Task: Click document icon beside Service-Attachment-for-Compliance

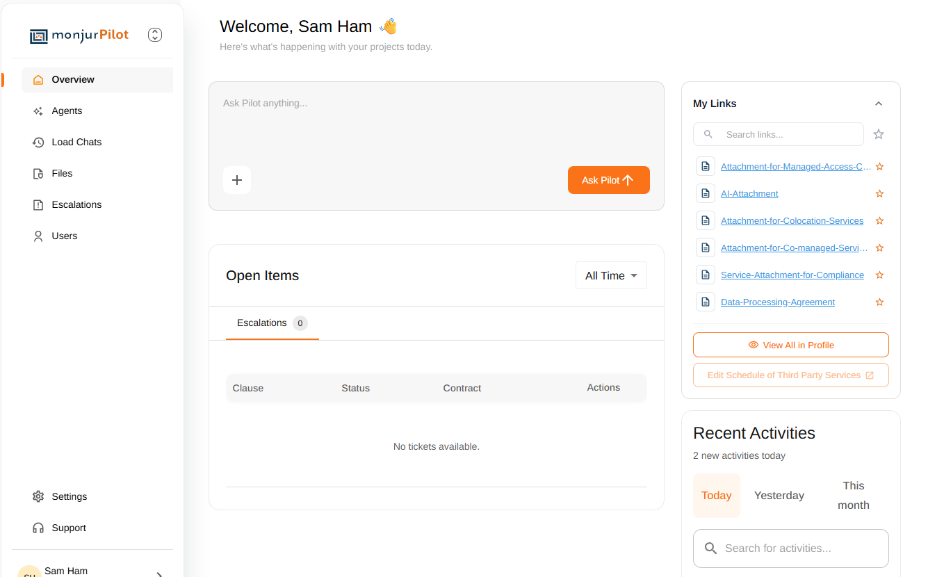Action: coord(706,275)
